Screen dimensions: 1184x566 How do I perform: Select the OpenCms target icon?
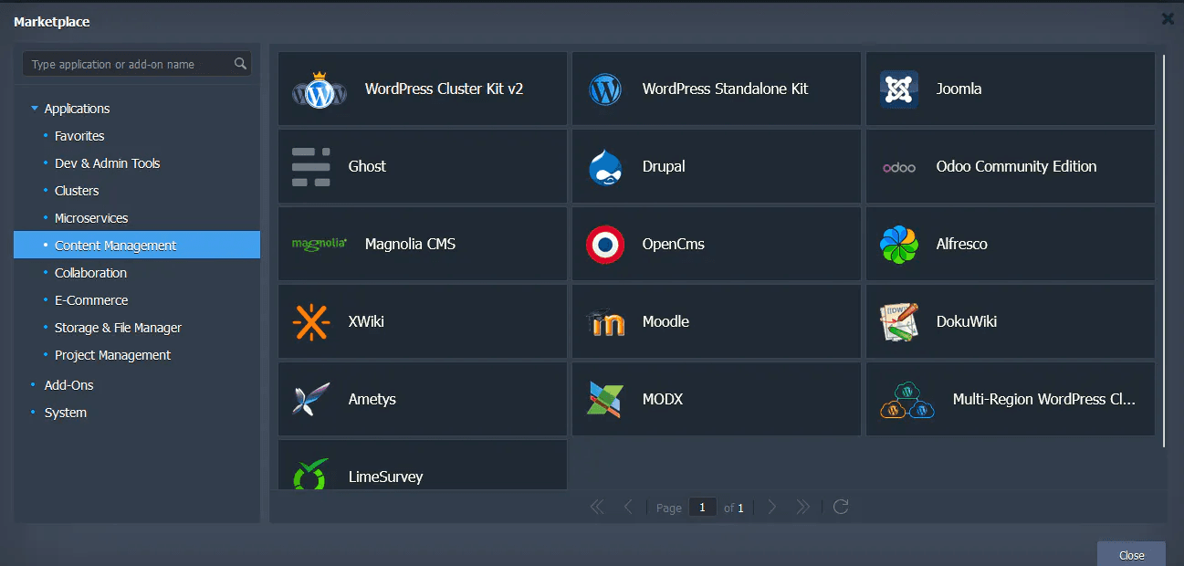tap(604, 244)
